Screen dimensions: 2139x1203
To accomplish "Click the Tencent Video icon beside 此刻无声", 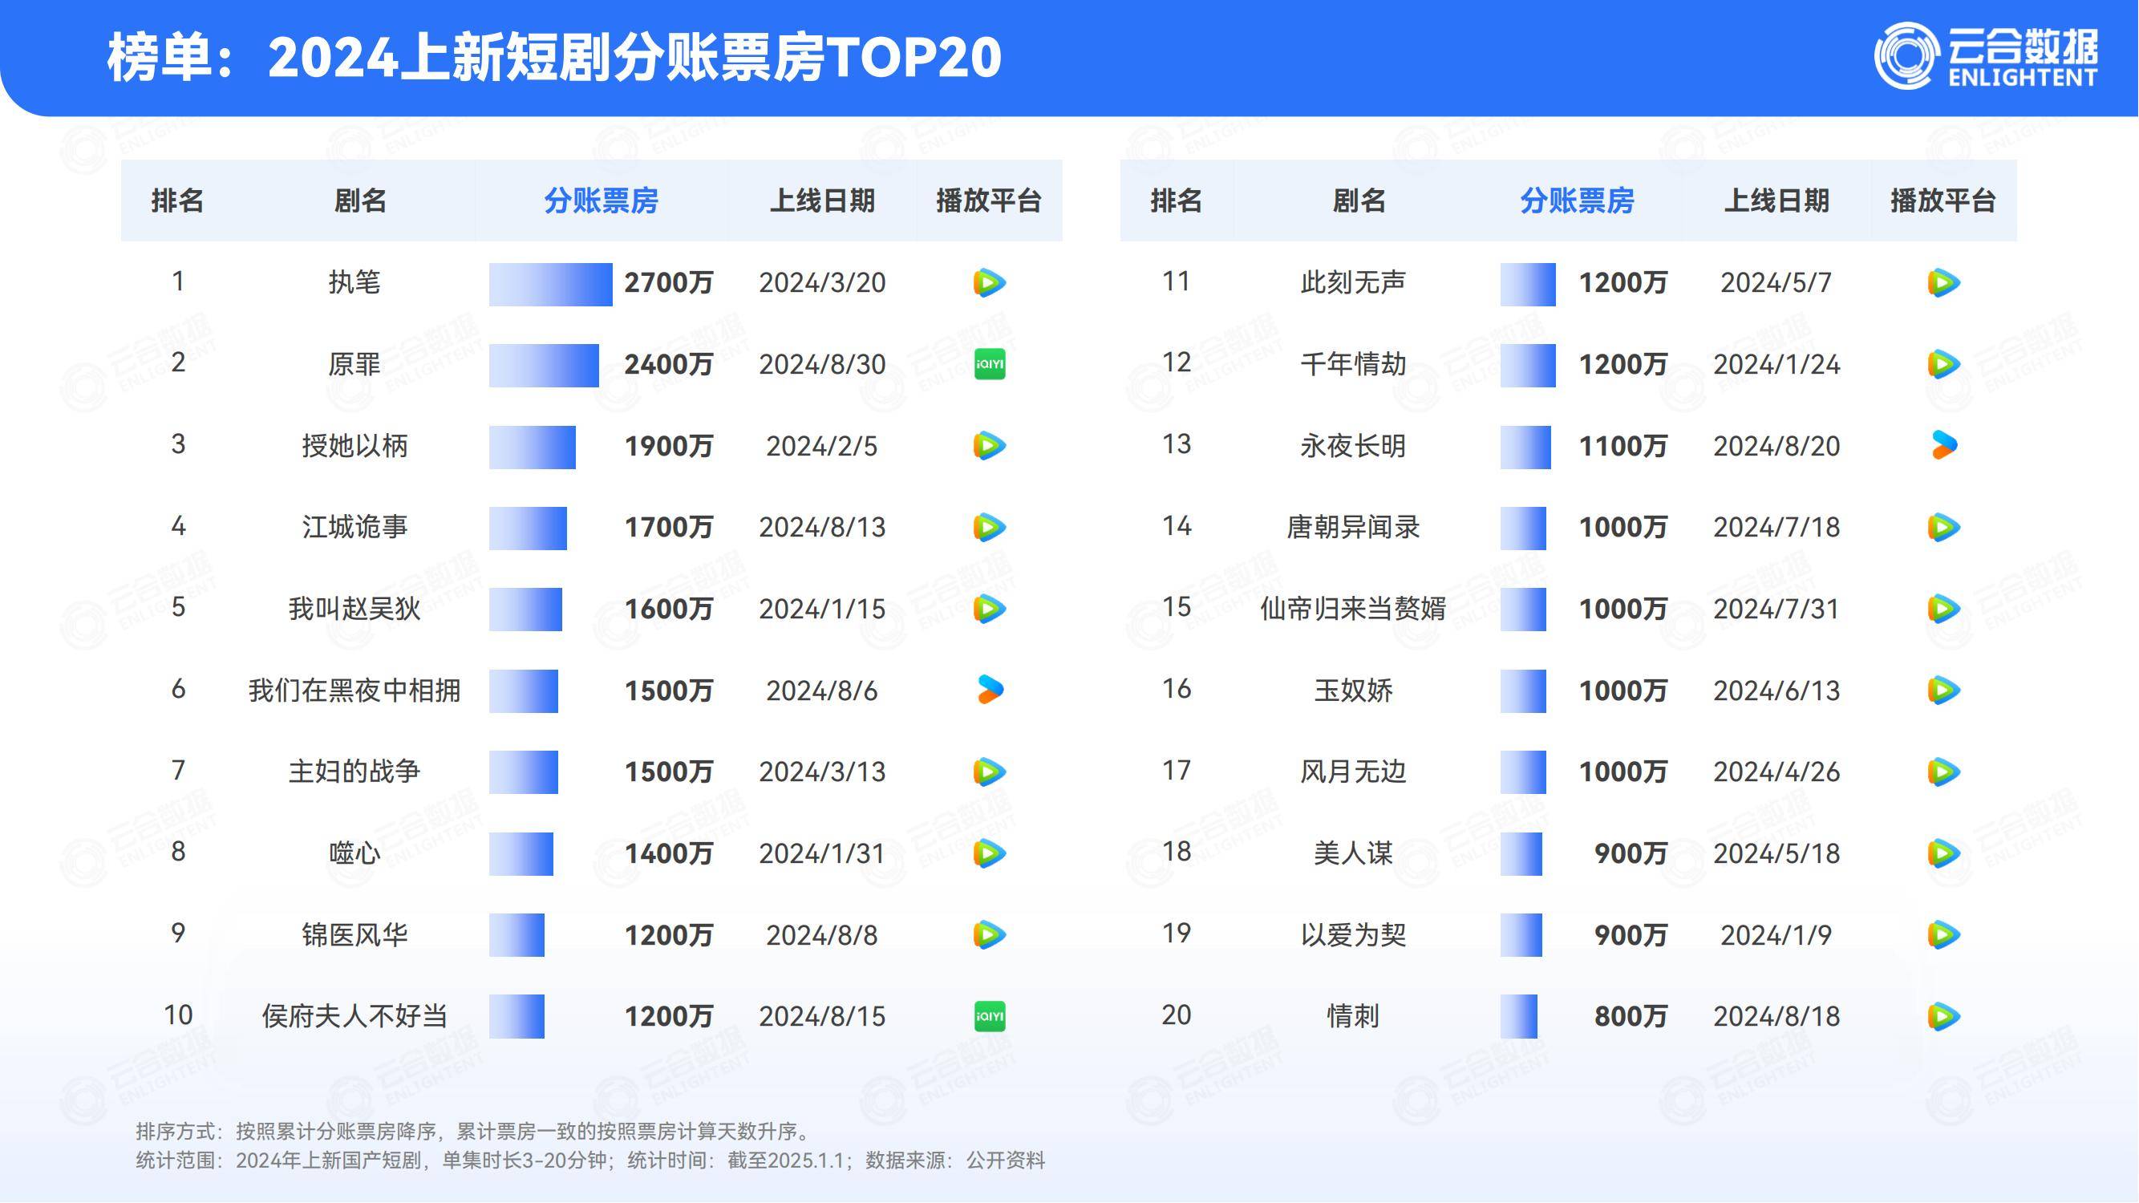I will point(1944,282).
